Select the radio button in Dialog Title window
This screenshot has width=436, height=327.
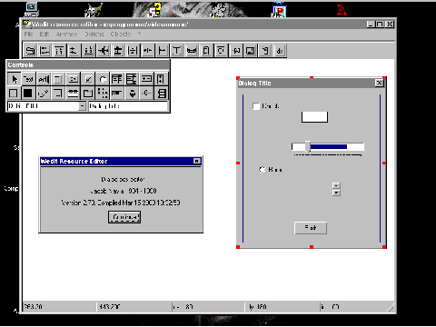point(263,170)
